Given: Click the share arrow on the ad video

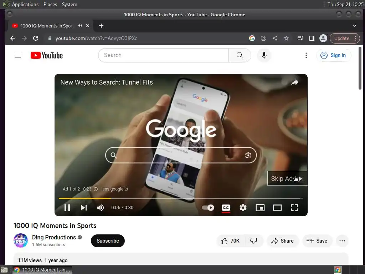Looking at the screenshot, I should coord(295,82).
